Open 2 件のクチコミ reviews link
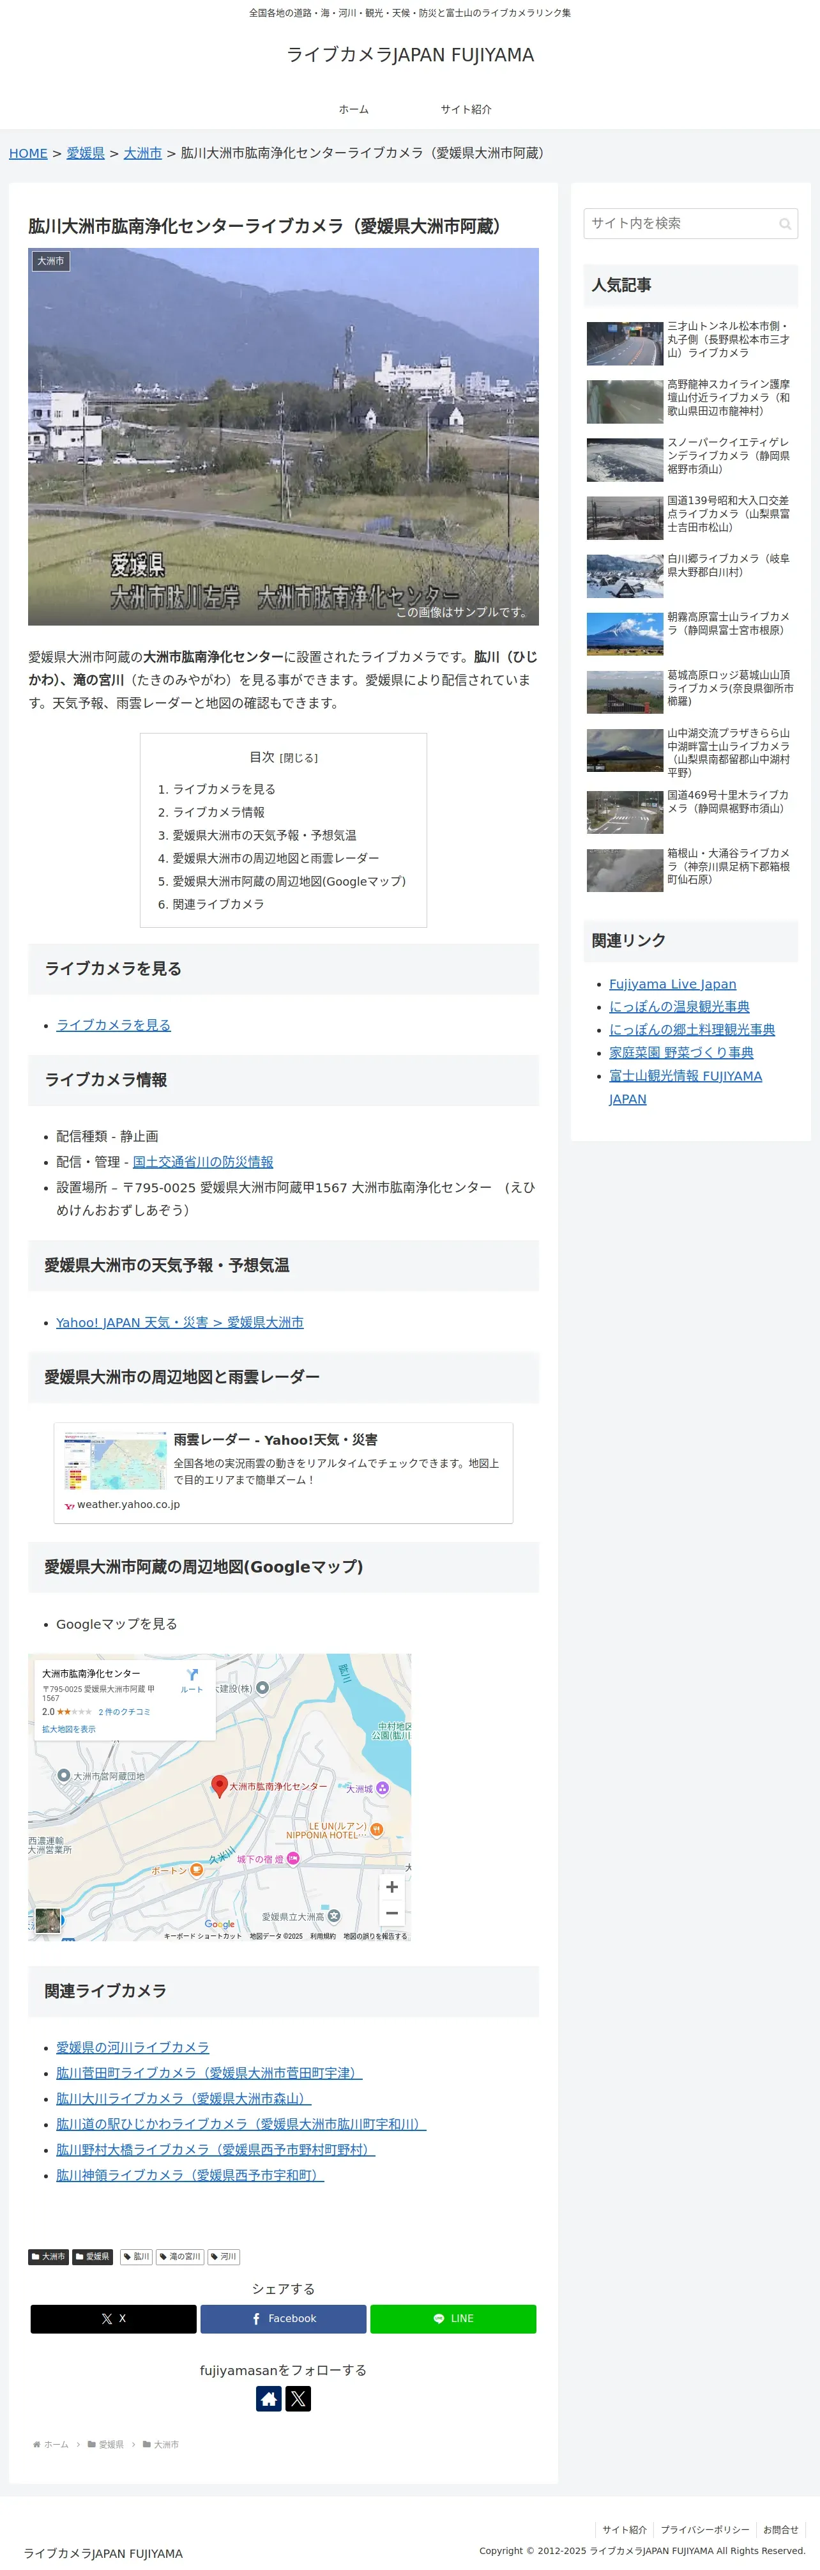820x2570 pixels. click(x=125, y=1712)
